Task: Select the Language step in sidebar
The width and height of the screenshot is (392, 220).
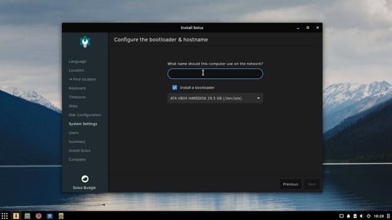Action: coord(78,61)
